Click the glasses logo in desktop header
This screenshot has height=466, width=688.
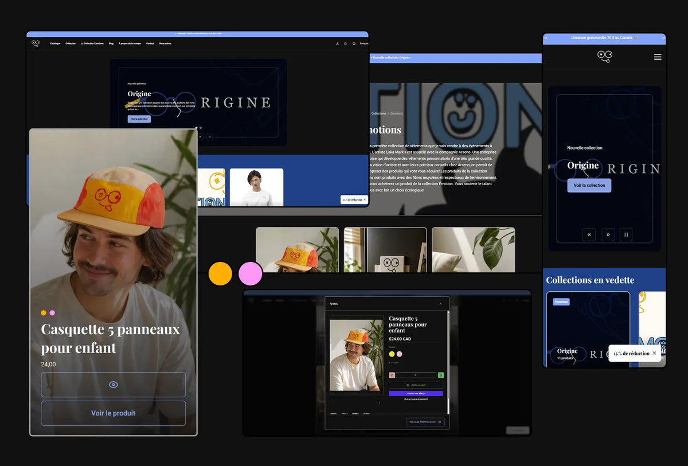pyautogui.click(x=36, y=44)
